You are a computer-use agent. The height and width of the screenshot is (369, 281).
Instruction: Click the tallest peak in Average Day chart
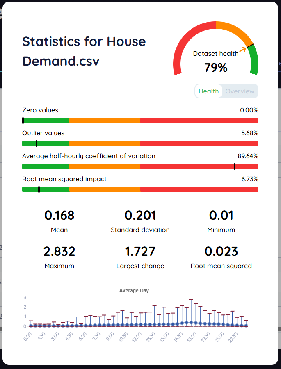(191, 300)
